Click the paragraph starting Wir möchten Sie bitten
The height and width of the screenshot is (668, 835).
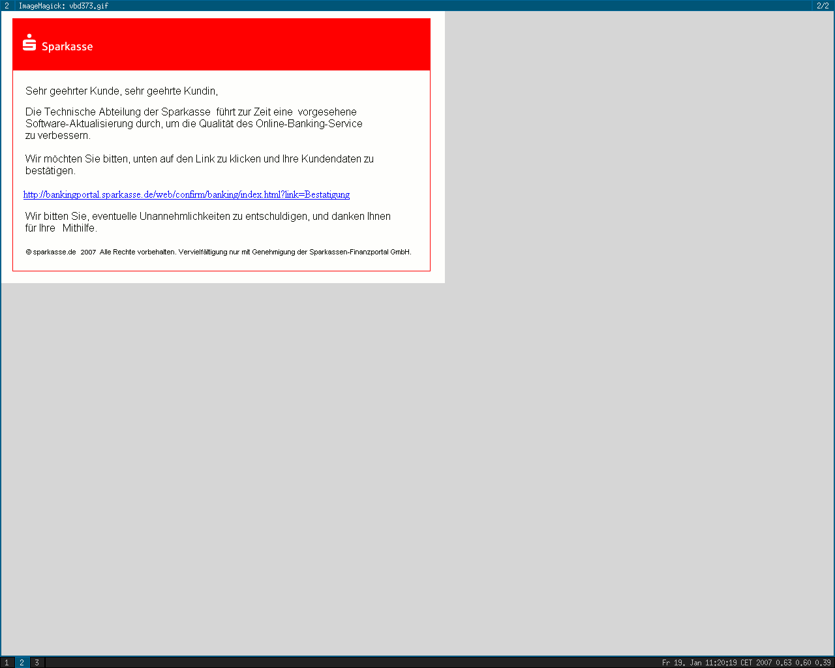[x=200, y=165]
